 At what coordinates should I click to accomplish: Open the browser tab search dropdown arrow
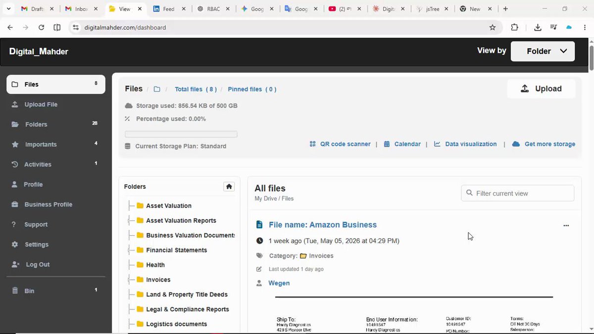pos(9,9)
